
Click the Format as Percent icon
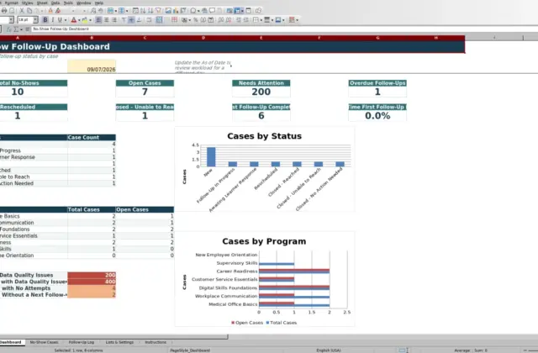tap(196, 20)
